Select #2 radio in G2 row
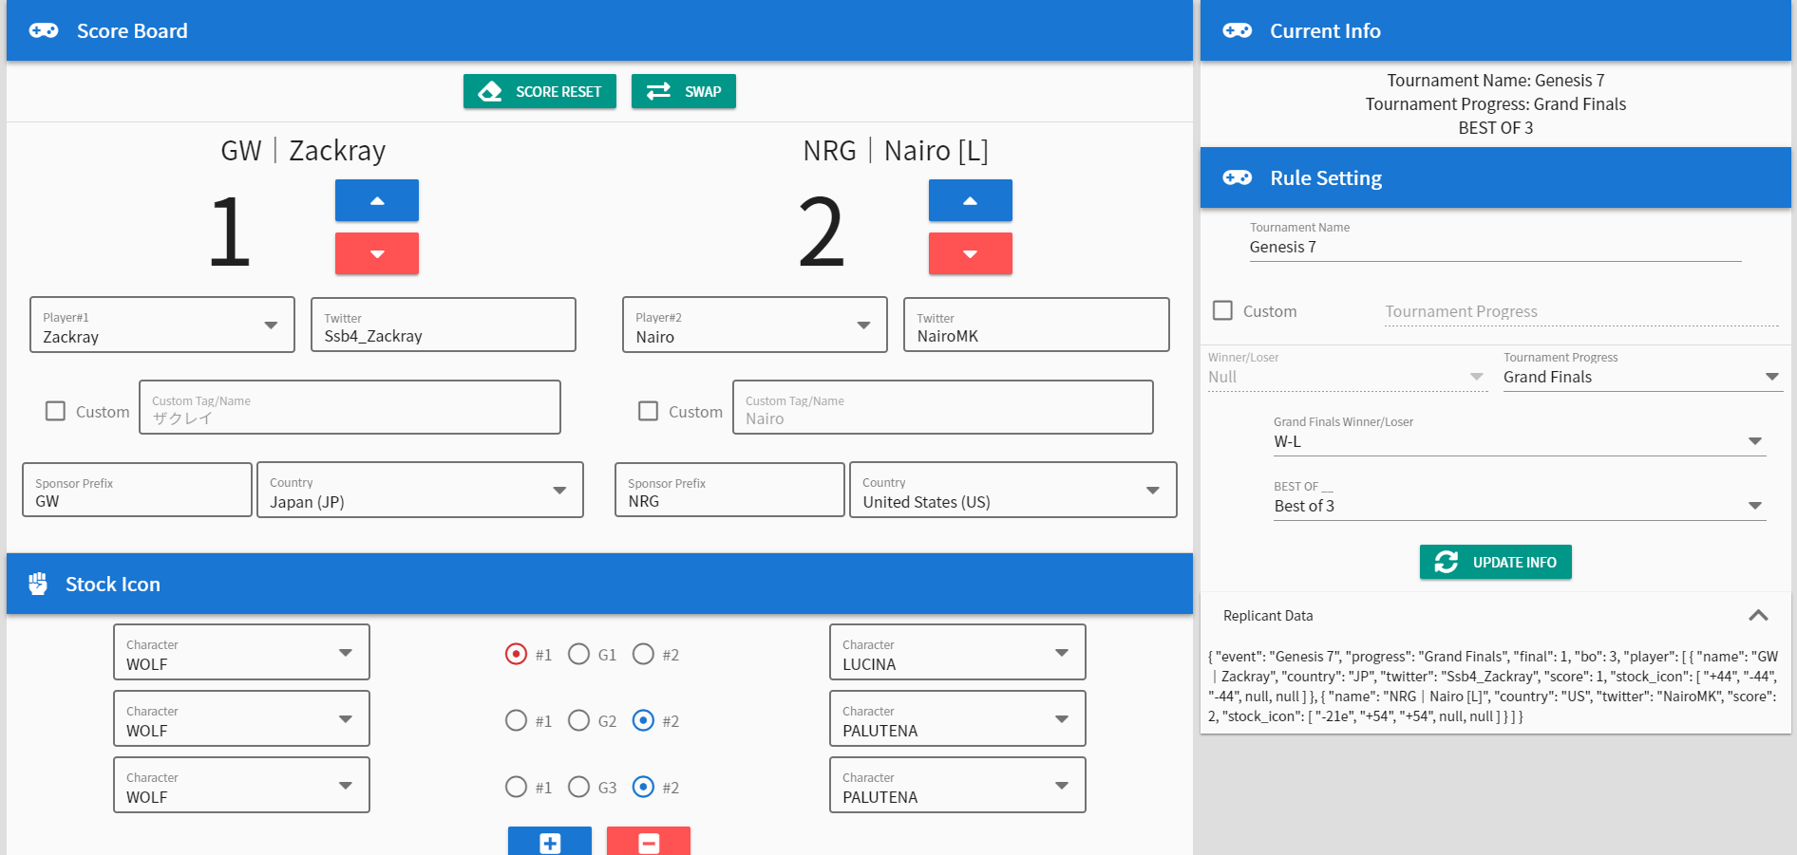 tap(643, 720)
